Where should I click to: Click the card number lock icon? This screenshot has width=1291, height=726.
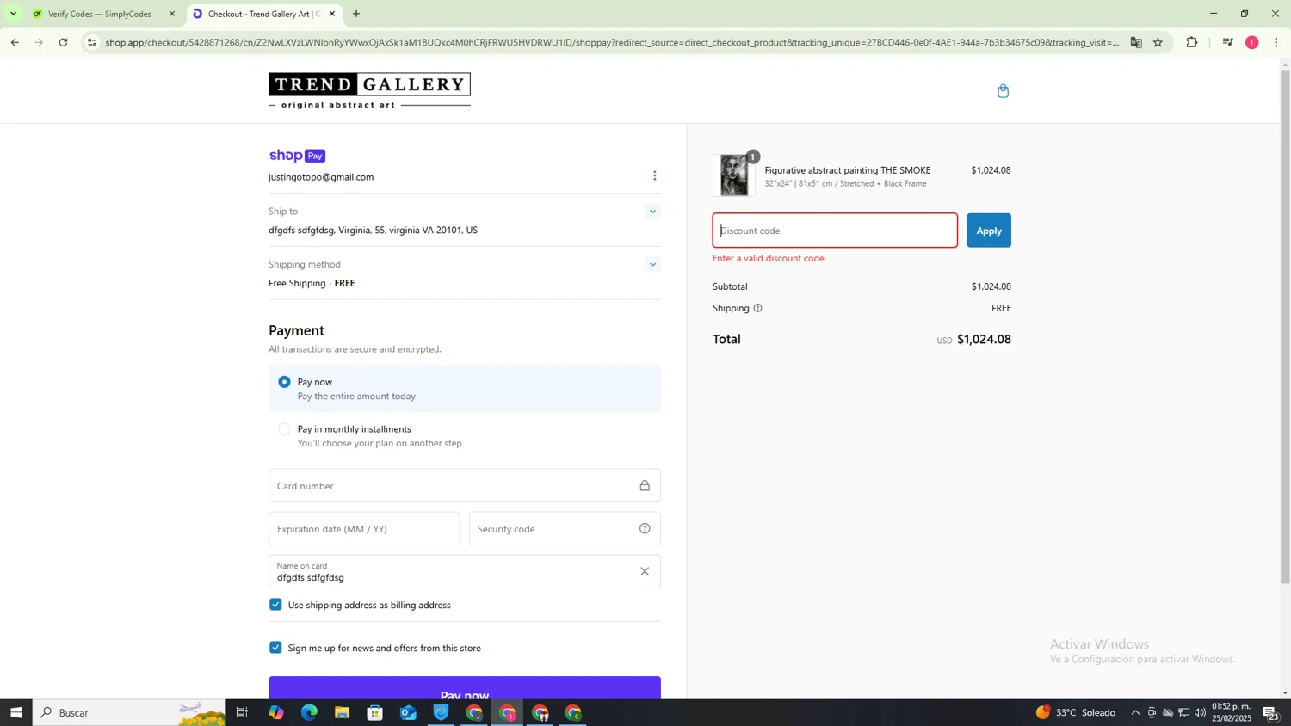click(645, 486)
